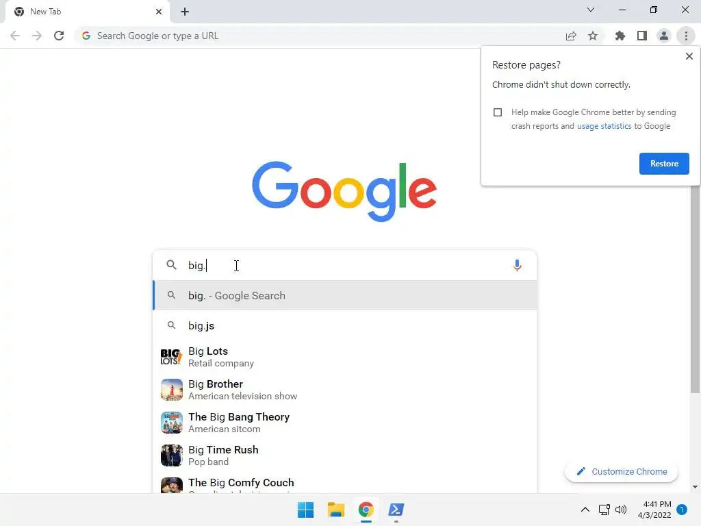Open PowerShell from the taskbar

pos(396,510)
